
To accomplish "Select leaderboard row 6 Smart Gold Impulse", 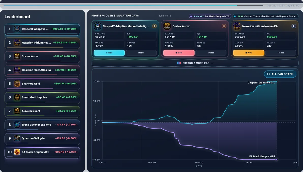I will tap(42, 98).
